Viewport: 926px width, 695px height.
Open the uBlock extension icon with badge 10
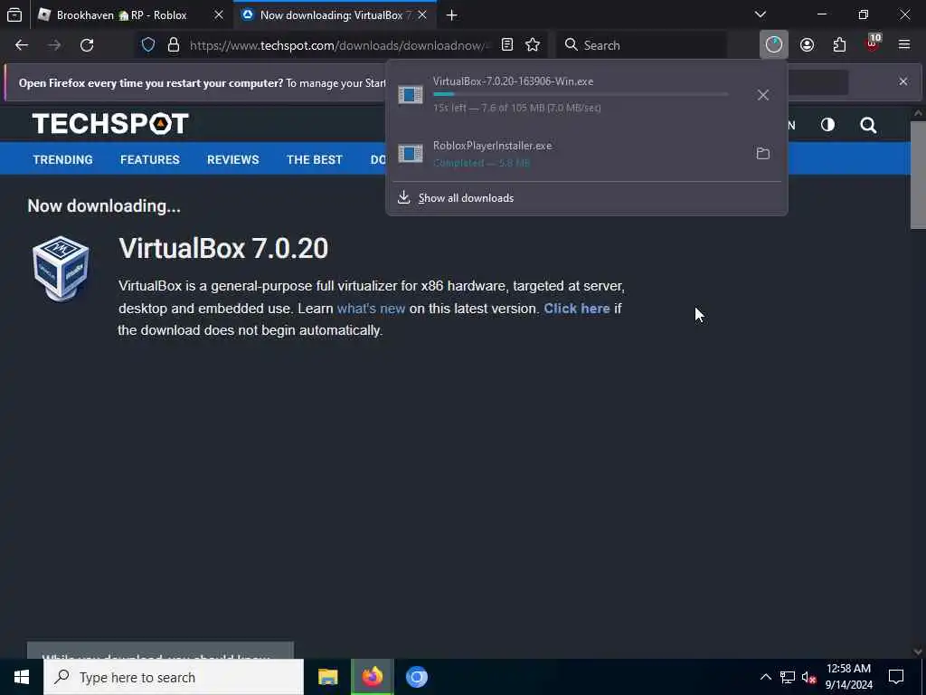873,43
